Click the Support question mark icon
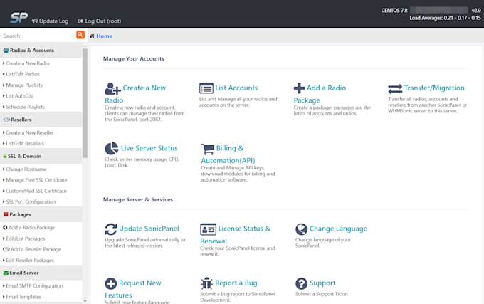 301,283
